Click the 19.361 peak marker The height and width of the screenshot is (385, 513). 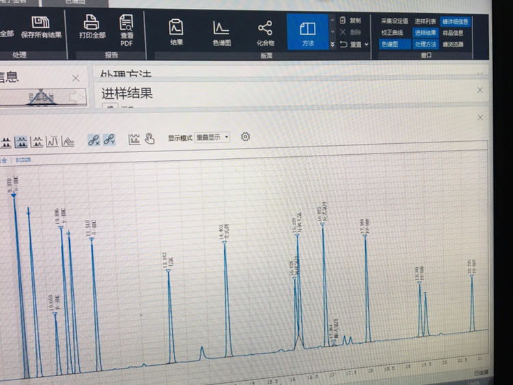[419, 283]
